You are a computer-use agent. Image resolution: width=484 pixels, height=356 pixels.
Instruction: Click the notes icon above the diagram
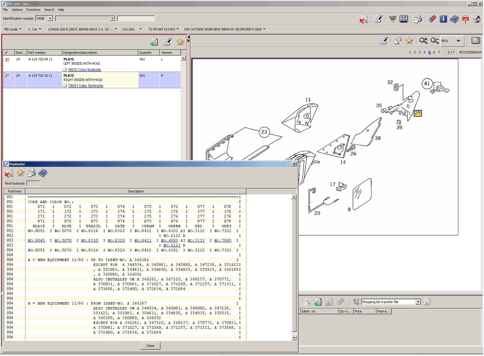tap(384, 40)
